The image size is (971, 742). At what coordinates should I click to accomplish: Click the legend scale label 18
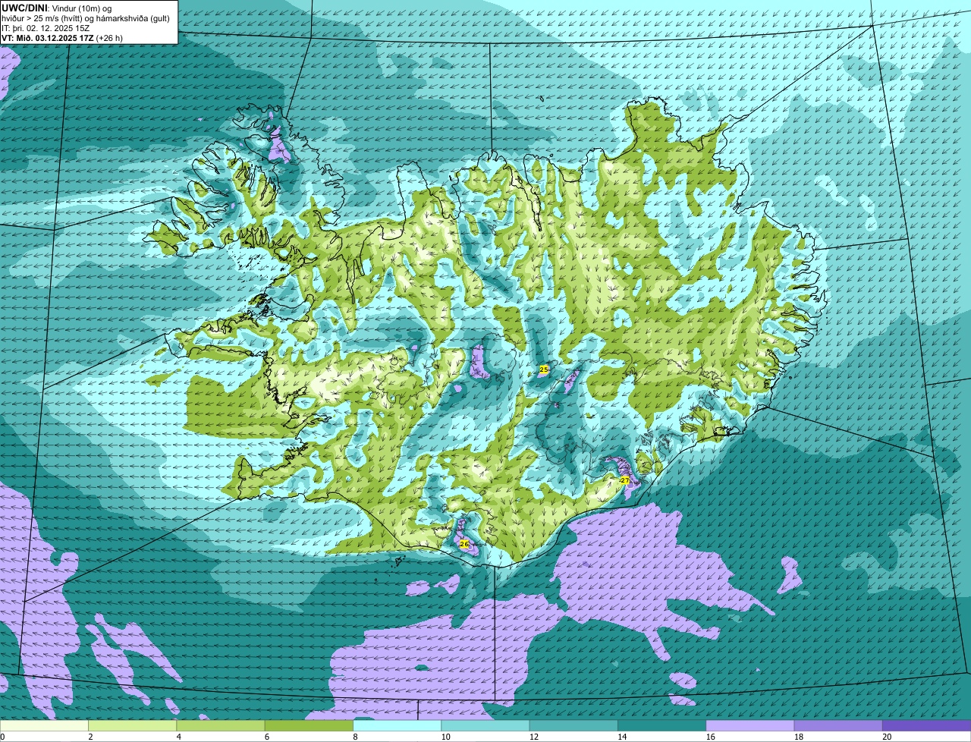(x=798, y=737)
